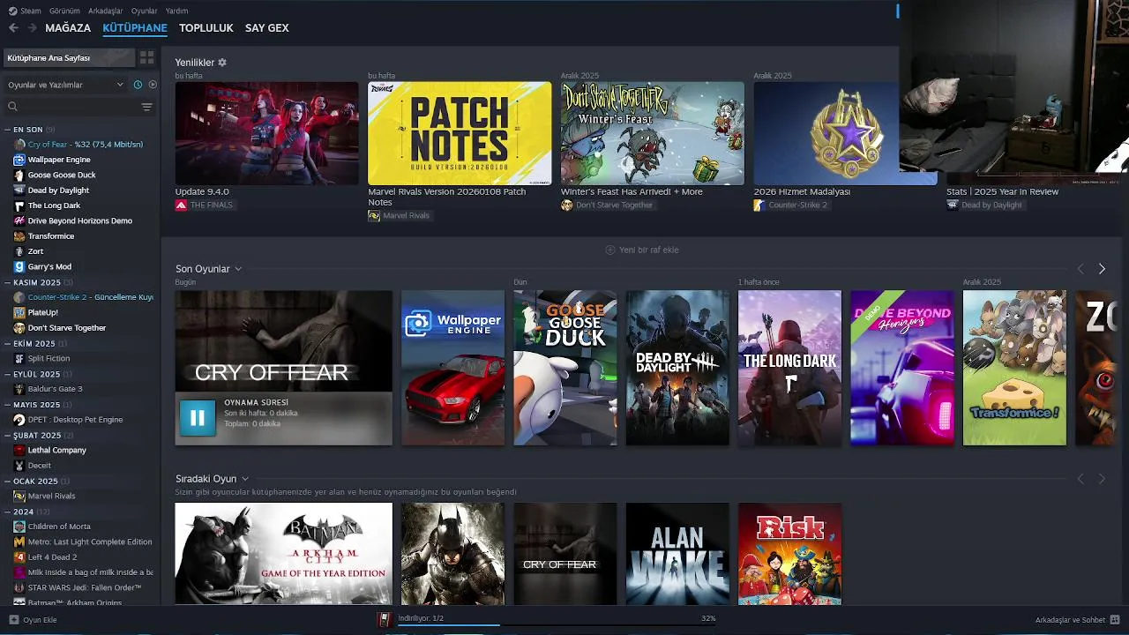Select Left 4 Dead 2 in sidebar
The image size is (1129, 635).
(52, 557)
